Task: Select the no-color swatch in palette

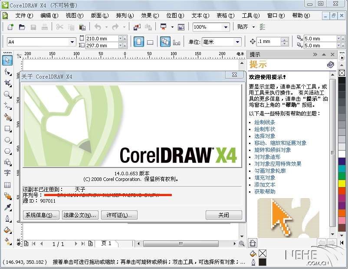Action: click(342, 73)
